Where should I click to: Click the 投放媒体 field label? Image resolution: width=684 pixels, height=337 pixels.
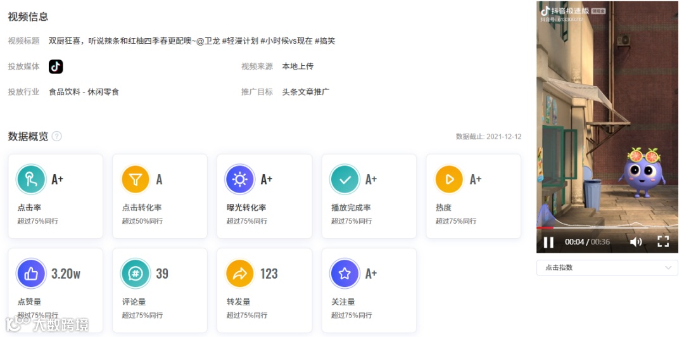pos(23,67)
